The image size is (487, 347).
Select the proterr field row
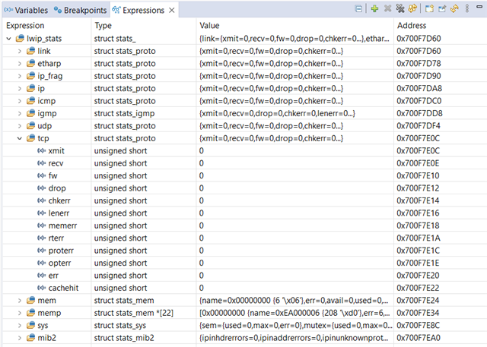(245, 251)
